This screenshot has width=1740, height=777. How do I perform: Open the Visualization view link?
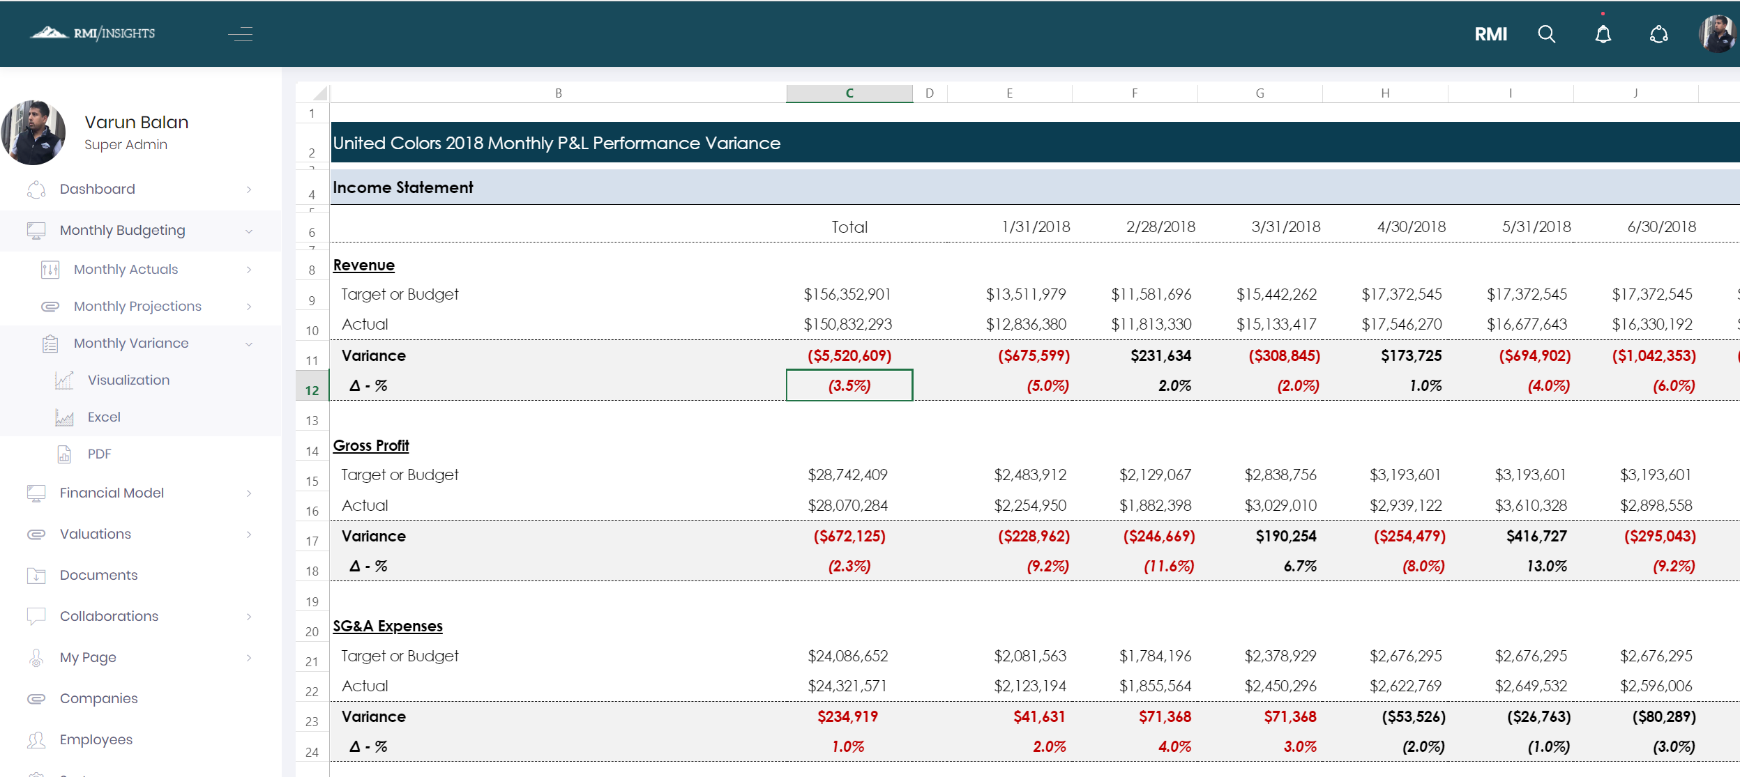point(129,380)
